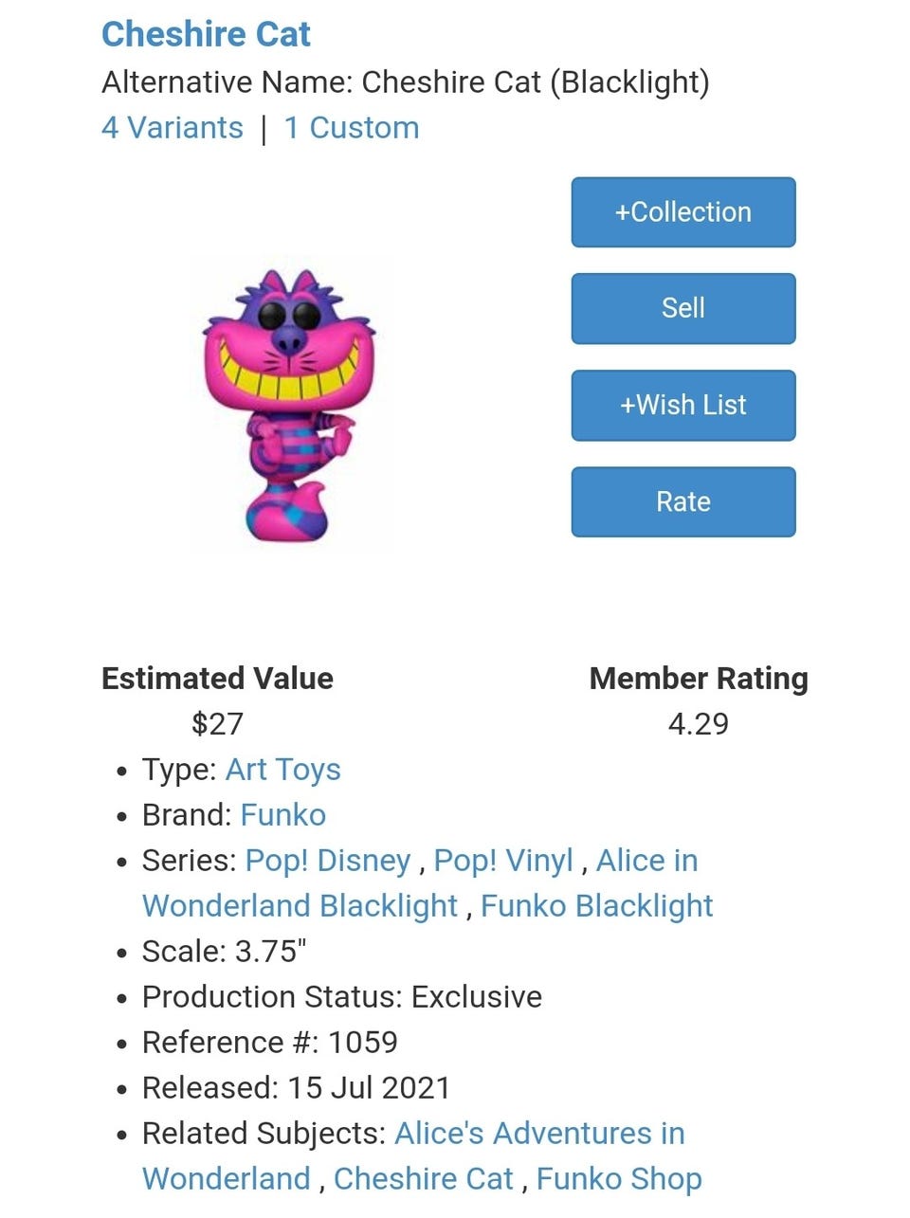Add item with +Wish List button
The height and width of the screenshot is (1218, 910).
click(x=682, y=406)
